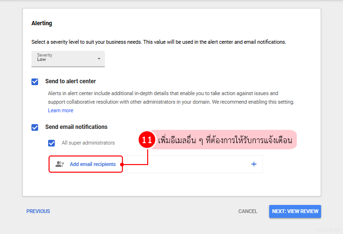Disable the All super administrators checkbox
The width and height of the screenshot is (343, 234).
point(51,143)
